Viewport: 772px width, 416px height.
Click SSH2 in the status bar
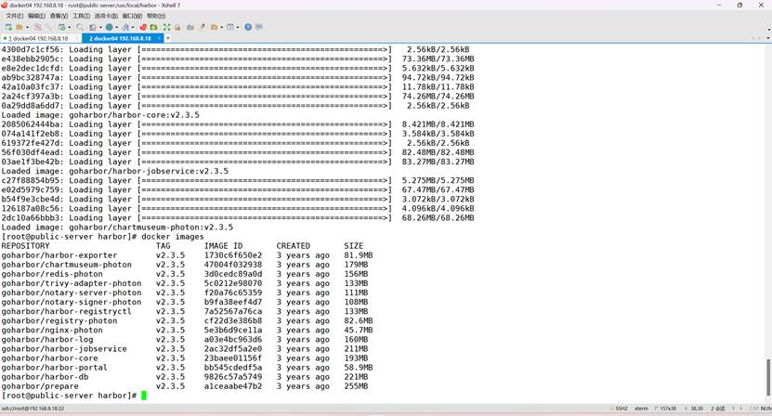click(x=621, y=409)
